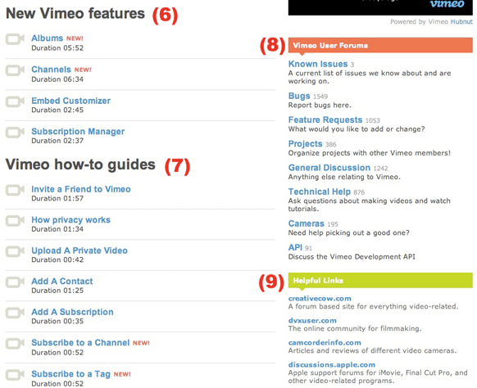Click camera icon beside Subscribe to a Channel
The width and height of the screenshot is (477, 388).
pyautogui.click(x=15, y=344)
